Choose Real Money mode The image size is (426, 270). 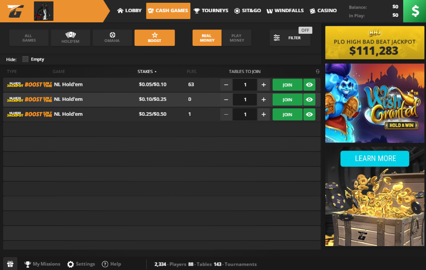[207, 38]
